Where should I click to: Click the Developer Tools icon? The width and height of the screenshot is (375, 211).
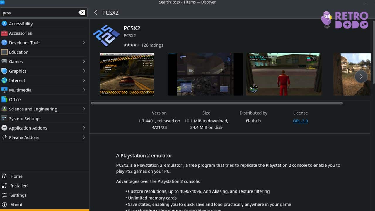(4, 42)
